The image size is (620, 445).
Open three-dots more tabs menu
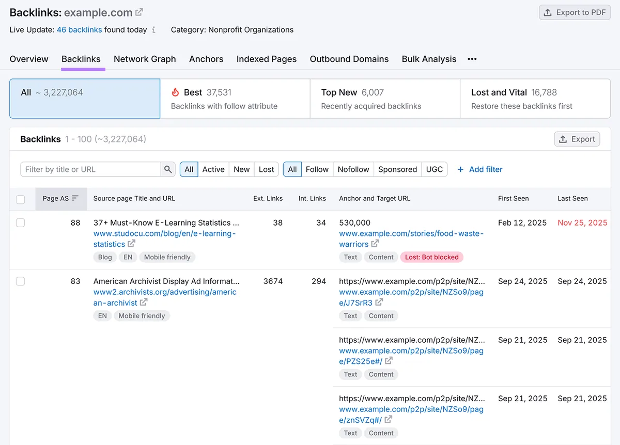472,59
